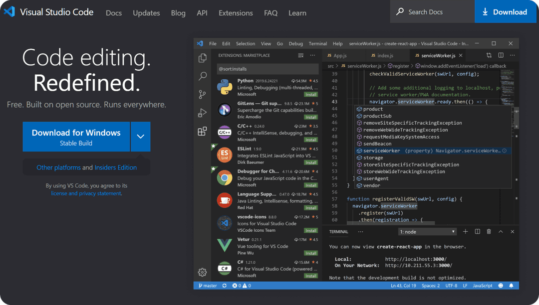Open Source Control in activity bar

[202, 94]
